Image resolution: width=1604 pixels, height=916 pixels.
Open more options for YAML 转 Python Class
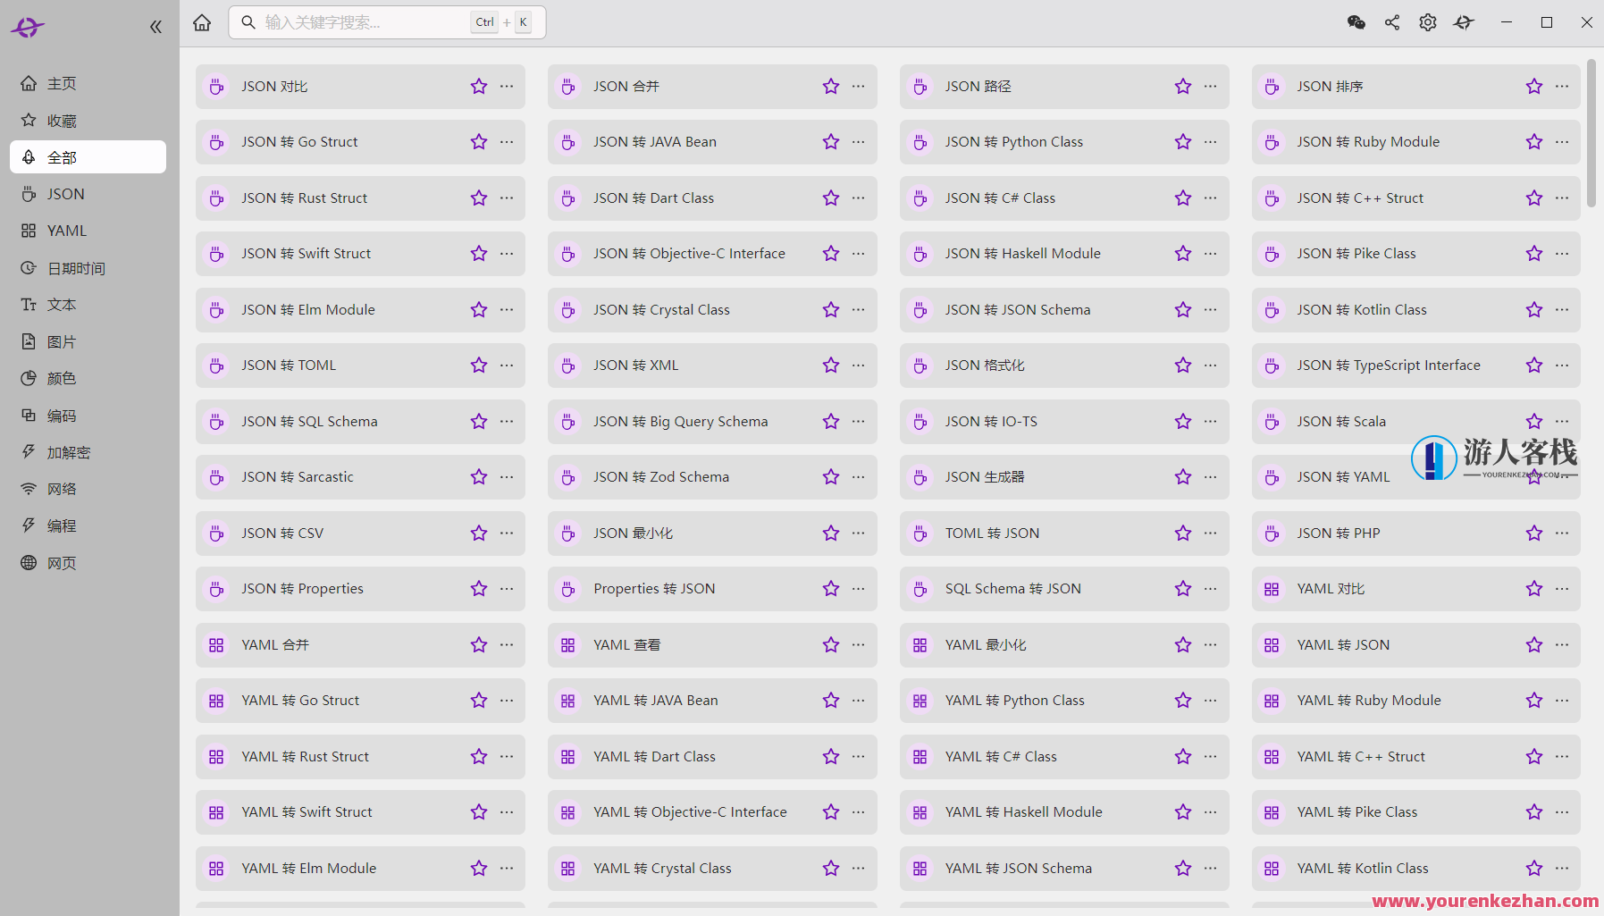pyautogui.click(x=1211, y=701)
